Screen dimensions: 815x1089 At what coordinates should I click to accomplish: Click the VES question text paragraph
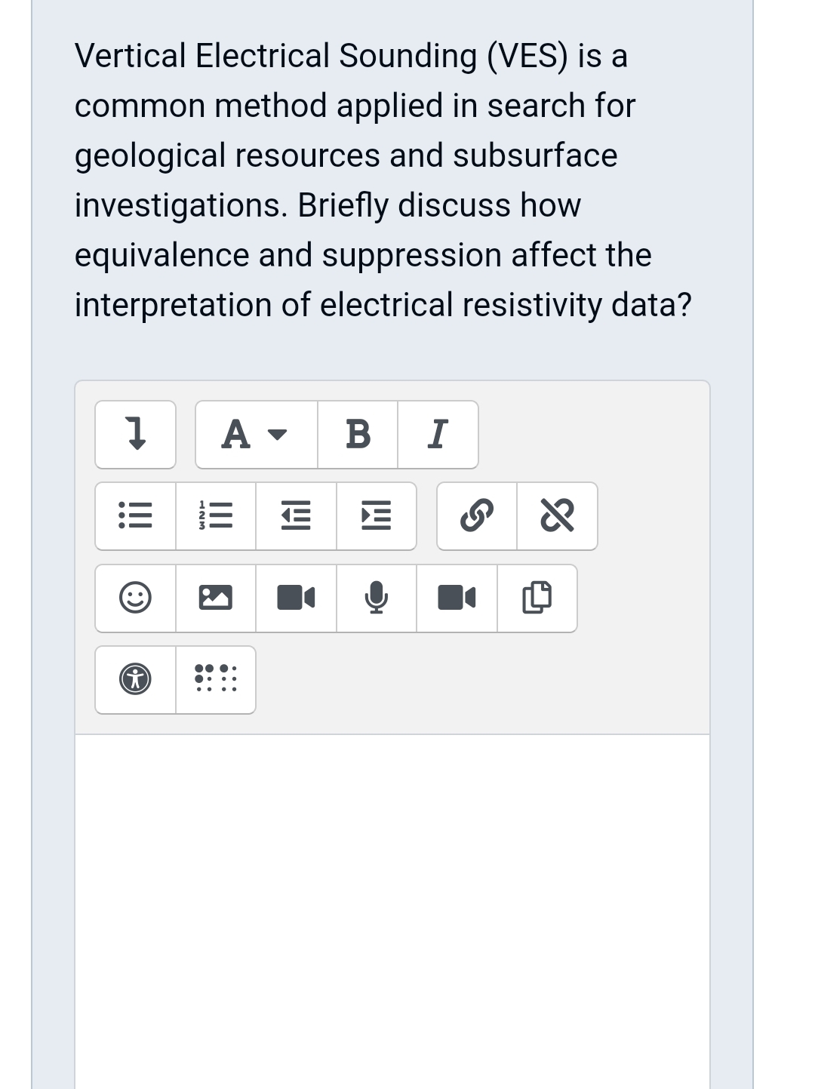[383, 180]
